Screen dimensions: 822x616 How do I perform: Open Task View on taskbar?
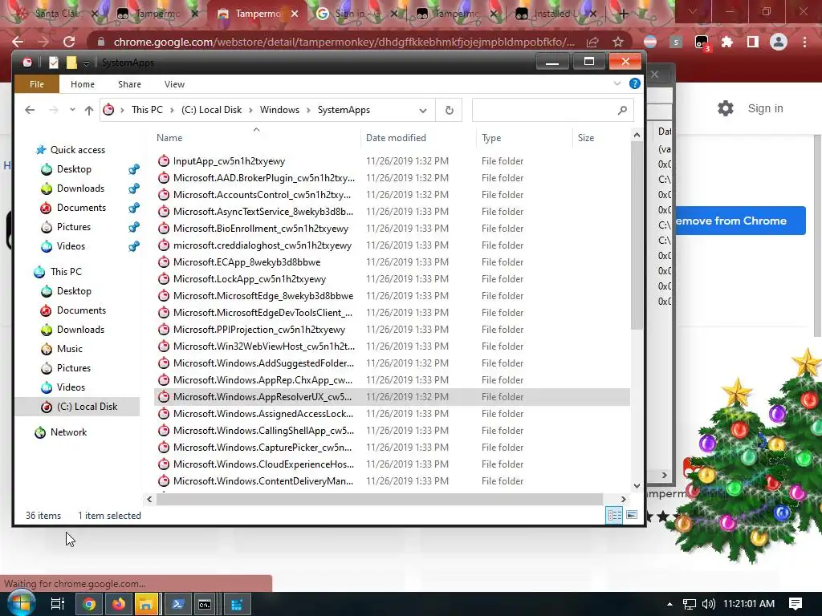click(x=58, y=604)
